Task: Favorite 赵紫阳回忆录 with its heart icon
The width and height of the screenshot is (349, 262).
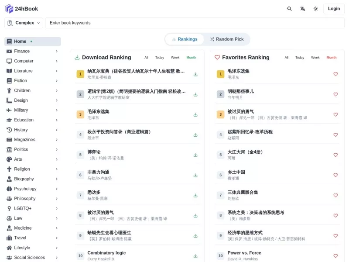Action: 335,135
